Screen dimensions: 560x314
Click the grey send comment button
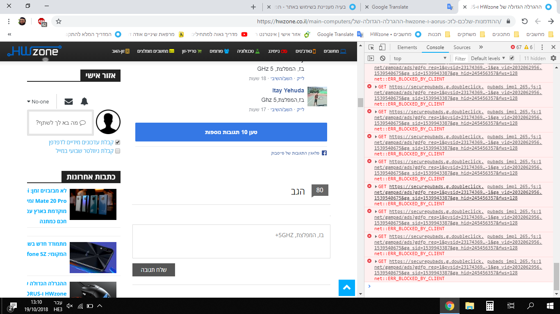tap(154, 270)
